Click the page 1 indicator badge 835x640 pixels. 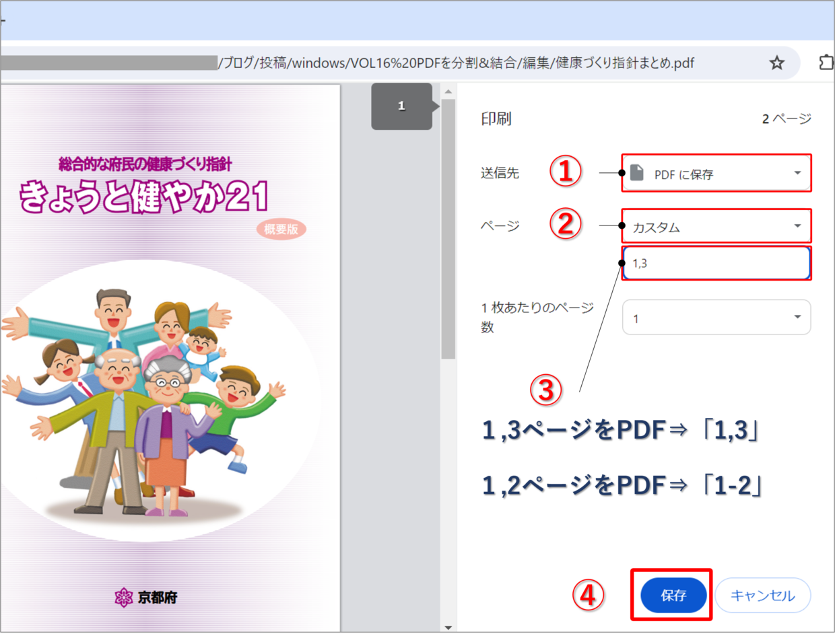[401, 106]
